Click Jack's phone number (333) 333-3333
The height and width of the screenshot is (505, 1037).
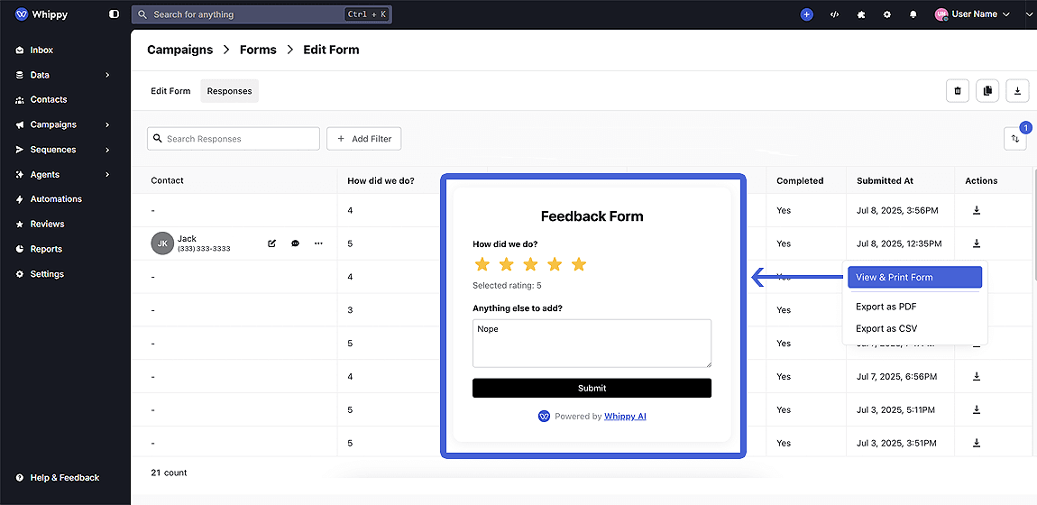point(205,249)
